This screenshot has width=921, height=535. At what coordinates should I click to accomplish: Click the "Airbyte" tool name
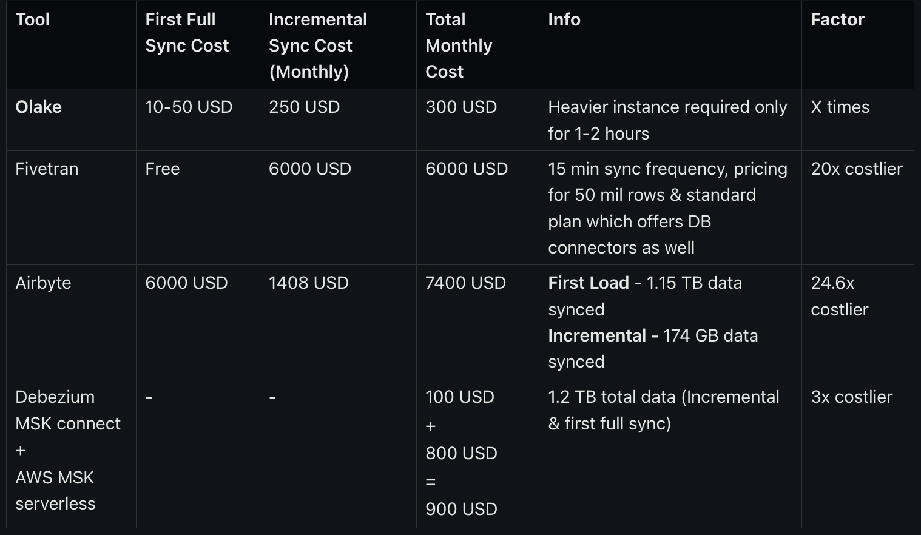43,283
